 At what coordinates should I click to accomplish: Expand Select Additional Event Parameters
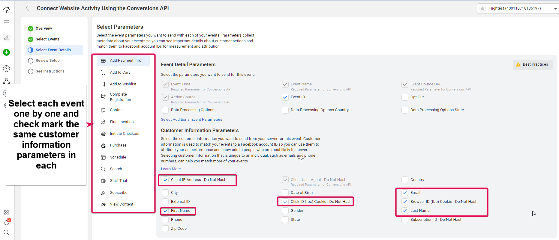tap(191, 120)
